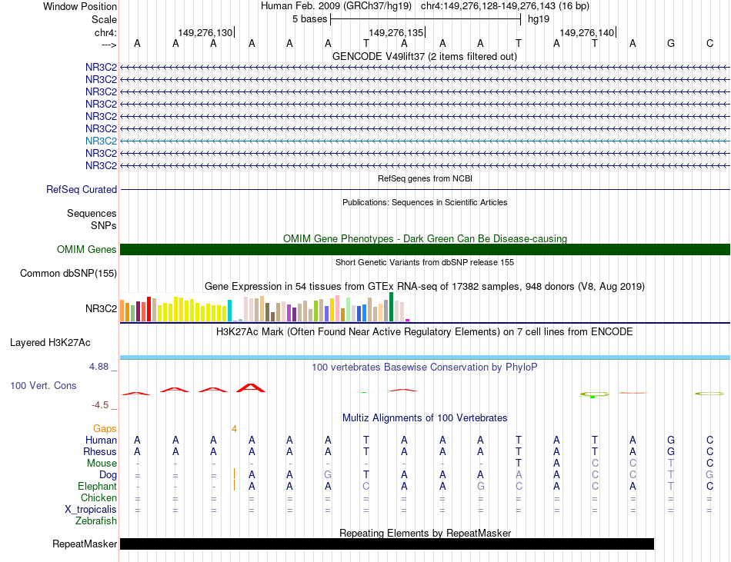The image size is (731, 562).
Task: Click the Layered H3K27Ac label
Action: [x=50, y=343]
